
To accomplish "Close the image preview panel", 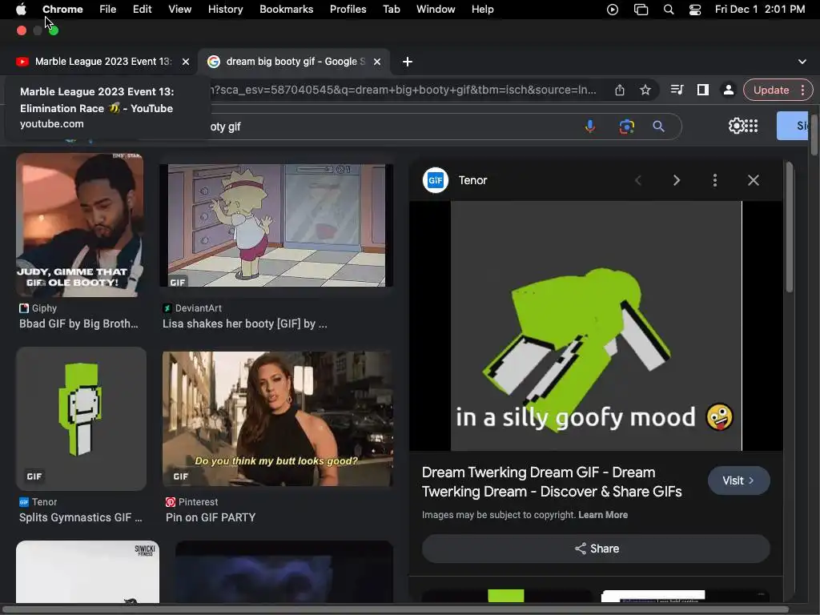I will pyautogui.click(x=753, y=180).
